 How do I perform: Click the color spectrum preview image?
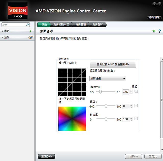[72, 119]
